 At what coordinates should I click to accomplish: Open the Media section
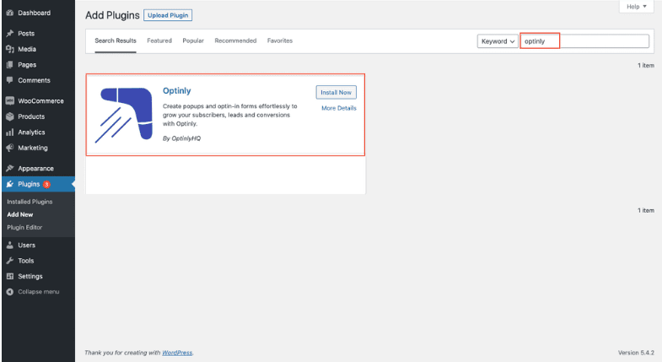[x=38, y=49]
